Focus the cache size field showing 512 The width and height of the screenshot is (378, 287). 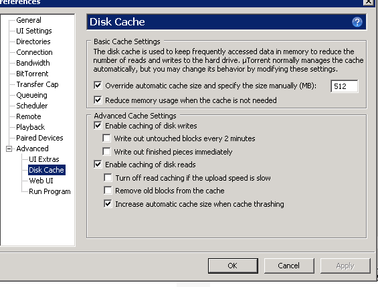tap(345, 86)
